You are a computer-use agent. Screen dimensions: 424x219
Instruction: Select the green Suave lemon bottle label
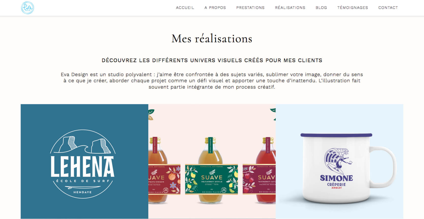[x=212, y=179]
